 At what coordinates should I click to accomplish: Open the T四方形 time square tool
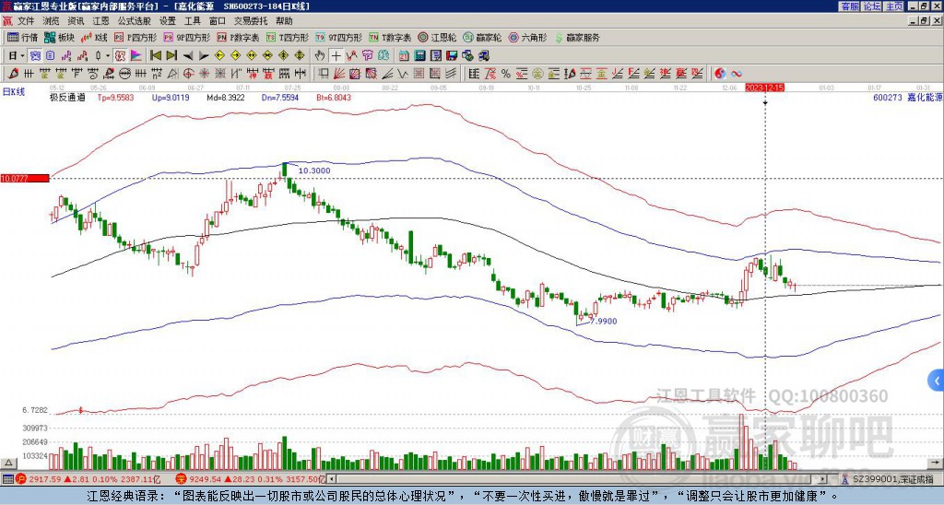pyautogui.click(x=288, y=37)
